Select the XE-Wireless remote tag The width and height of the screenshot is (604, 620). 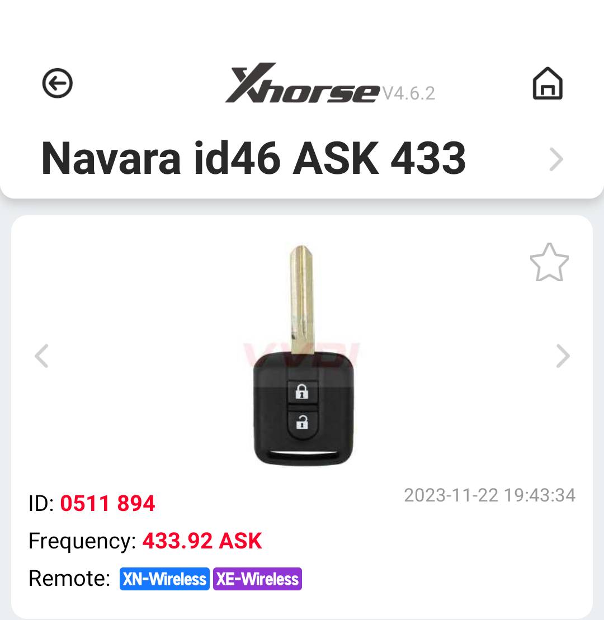257,579
